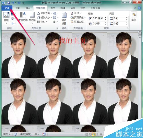Minimize the ribbon with caret icon
The width and height of the screenshot is (143, 138).
135,8
